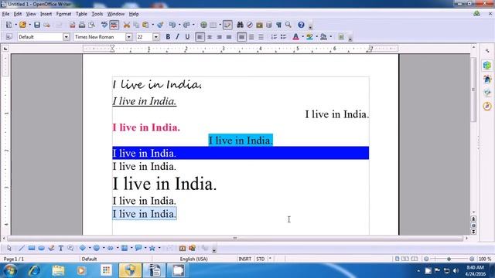Print the file directly
Image resolution: width=495 pixels, height=278 pixels.
(x=82, y=25)
